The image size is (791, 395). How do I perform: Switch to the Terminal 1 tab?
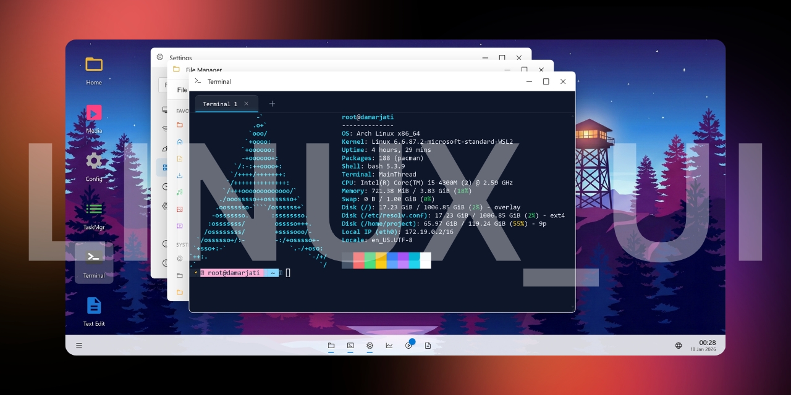221,104
